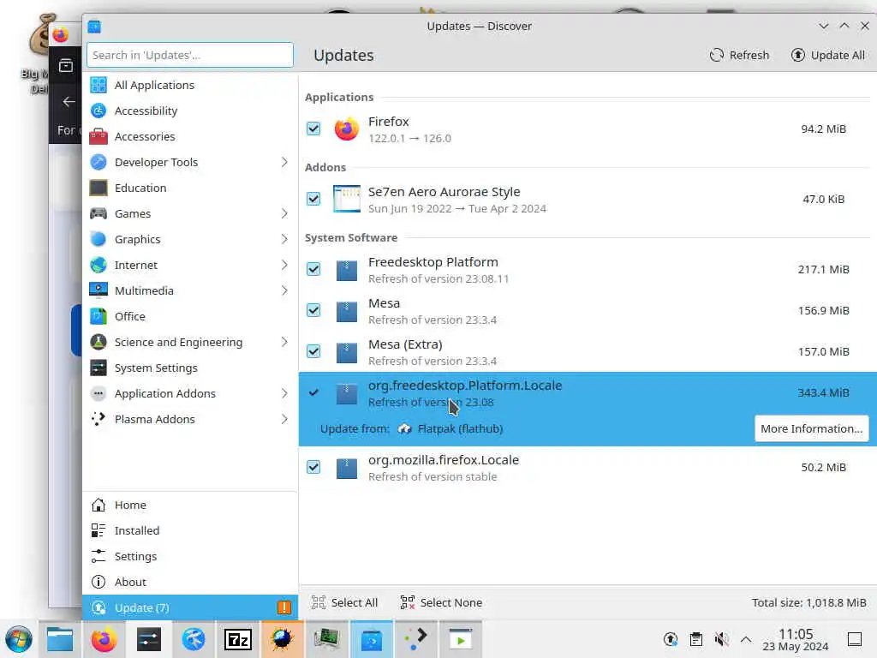The height and width of the screenshot is (658, 877).
Task: Click the Office category icon
Action: click(x=98, y=317)
